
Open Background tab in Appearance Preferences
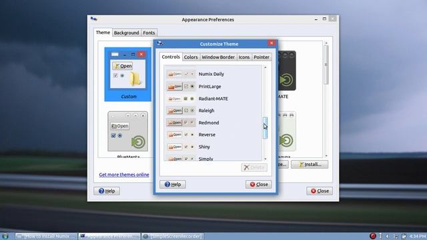tap(126, 33)
